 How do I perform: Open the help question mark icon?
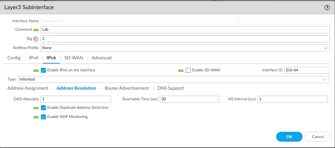pyautogui.click(x=327, y=7)
